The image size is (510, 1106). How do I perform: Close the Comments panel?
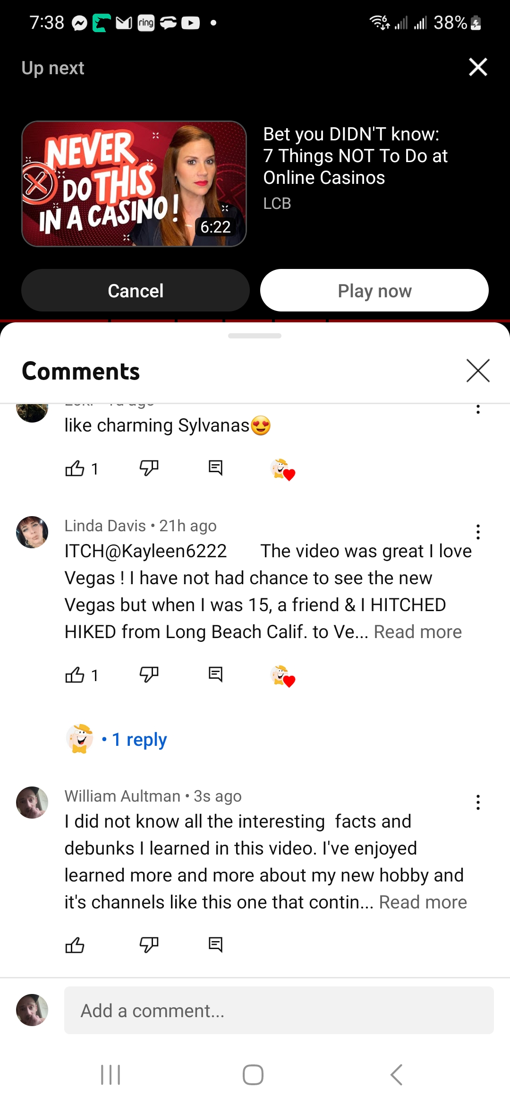click(478, 371)
